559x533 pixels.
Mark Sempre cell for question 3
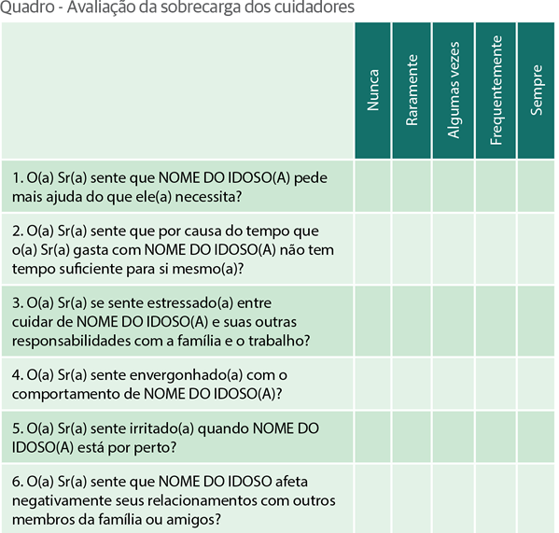pyautogui.click(x=536, y=321)
